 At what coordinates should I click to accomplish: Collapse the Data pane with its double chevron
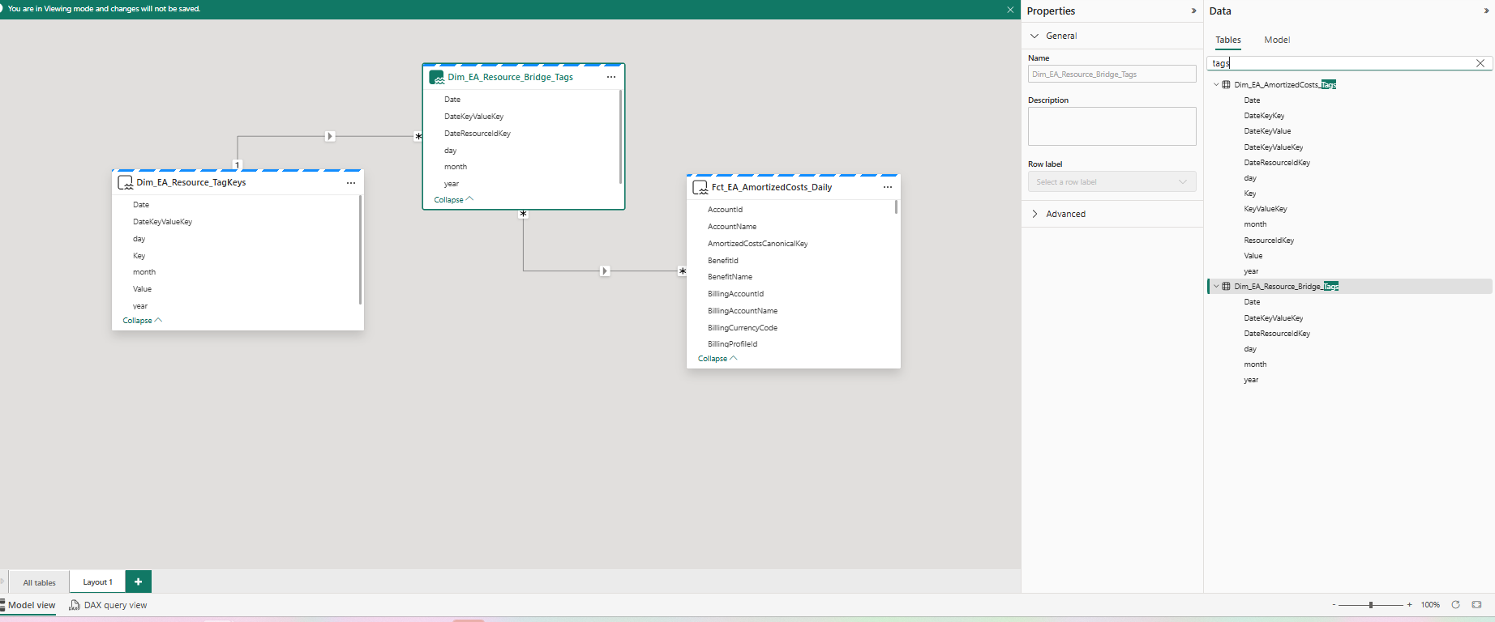pyautogui.click(x=1486, y=11)
